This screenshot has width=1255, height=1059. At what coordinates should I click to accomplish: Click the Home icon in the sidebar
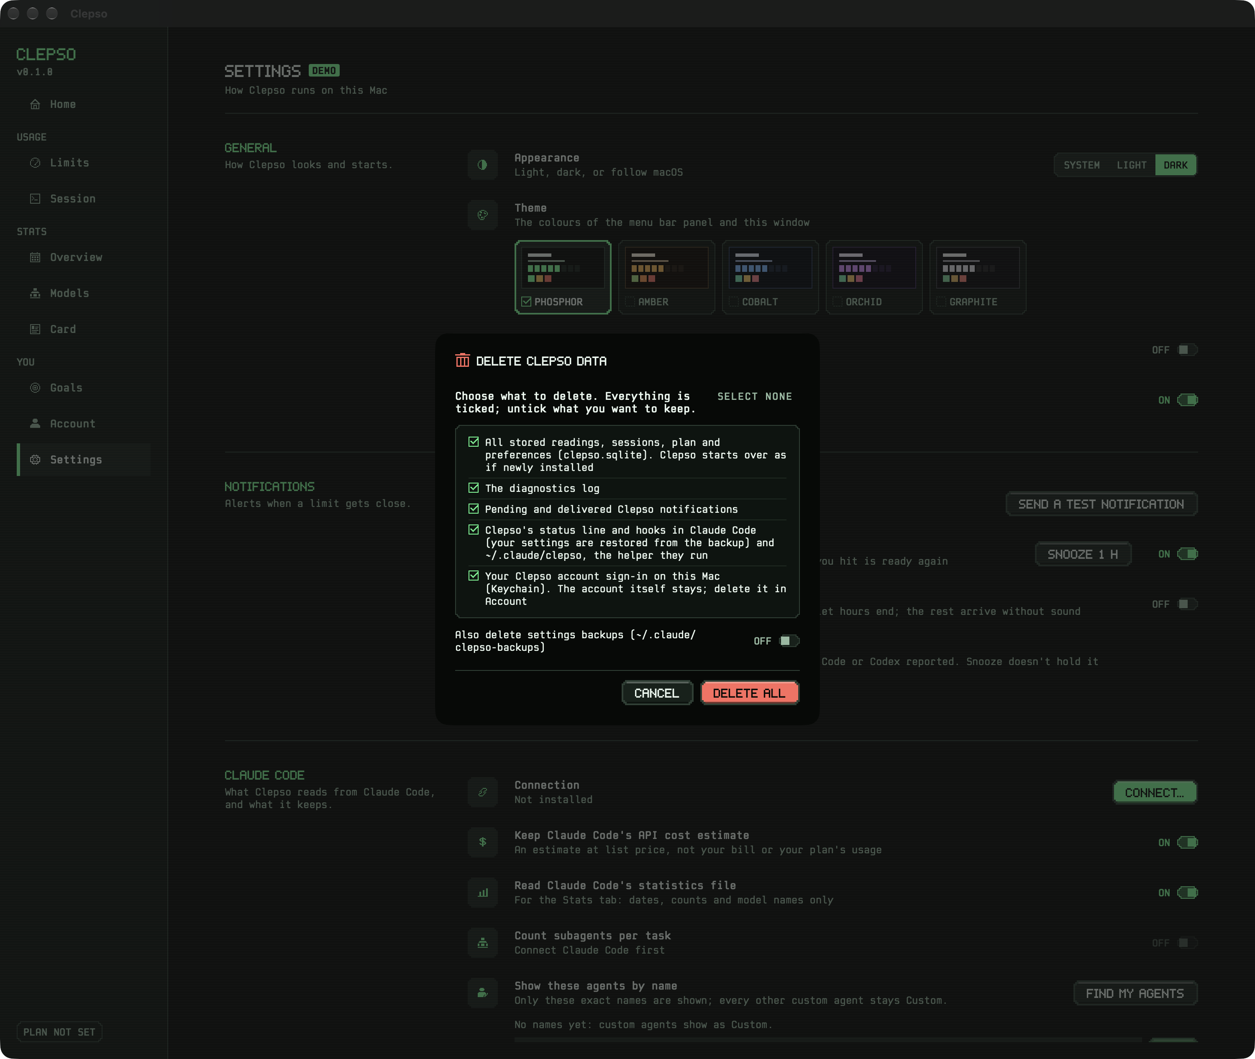(36, 105)
